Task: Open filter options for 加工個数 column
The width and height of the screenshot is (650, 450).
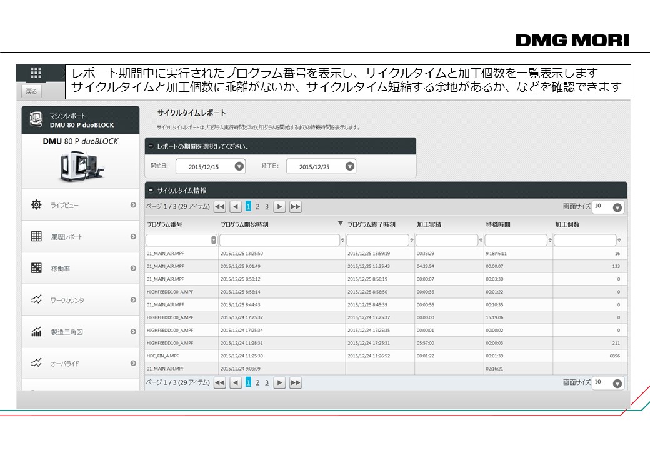Action: [x=619, y=241]
